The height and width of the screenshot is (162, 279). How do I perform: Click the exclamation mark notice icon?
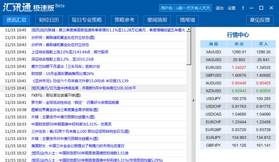click(243, 8)
